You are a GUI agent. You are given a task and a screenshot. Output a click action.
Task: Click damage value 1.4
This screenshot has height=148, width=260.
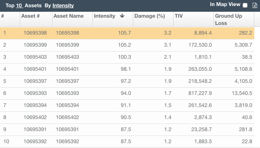click(168, 117)
